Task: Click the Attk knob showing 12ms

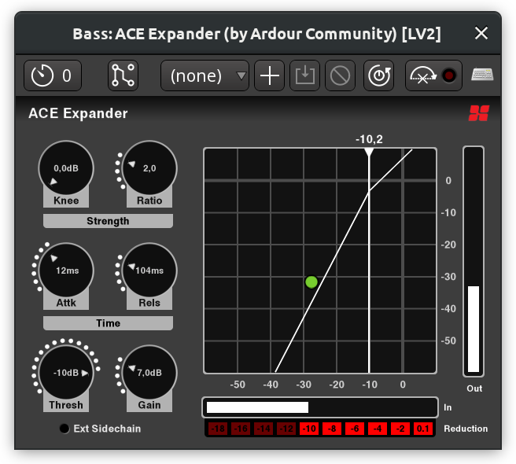Action: pyautogui.click(x=66, y=271)
